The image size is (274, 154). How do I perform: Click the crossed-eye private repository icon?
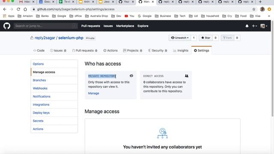[x=131, y=76]
